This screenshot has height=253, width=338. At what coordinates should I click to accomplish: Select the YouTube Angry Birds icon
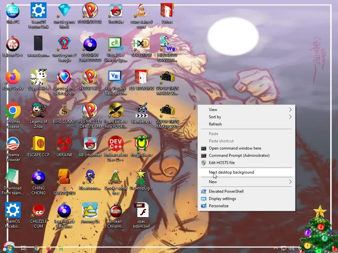click(x=116, y=13)
